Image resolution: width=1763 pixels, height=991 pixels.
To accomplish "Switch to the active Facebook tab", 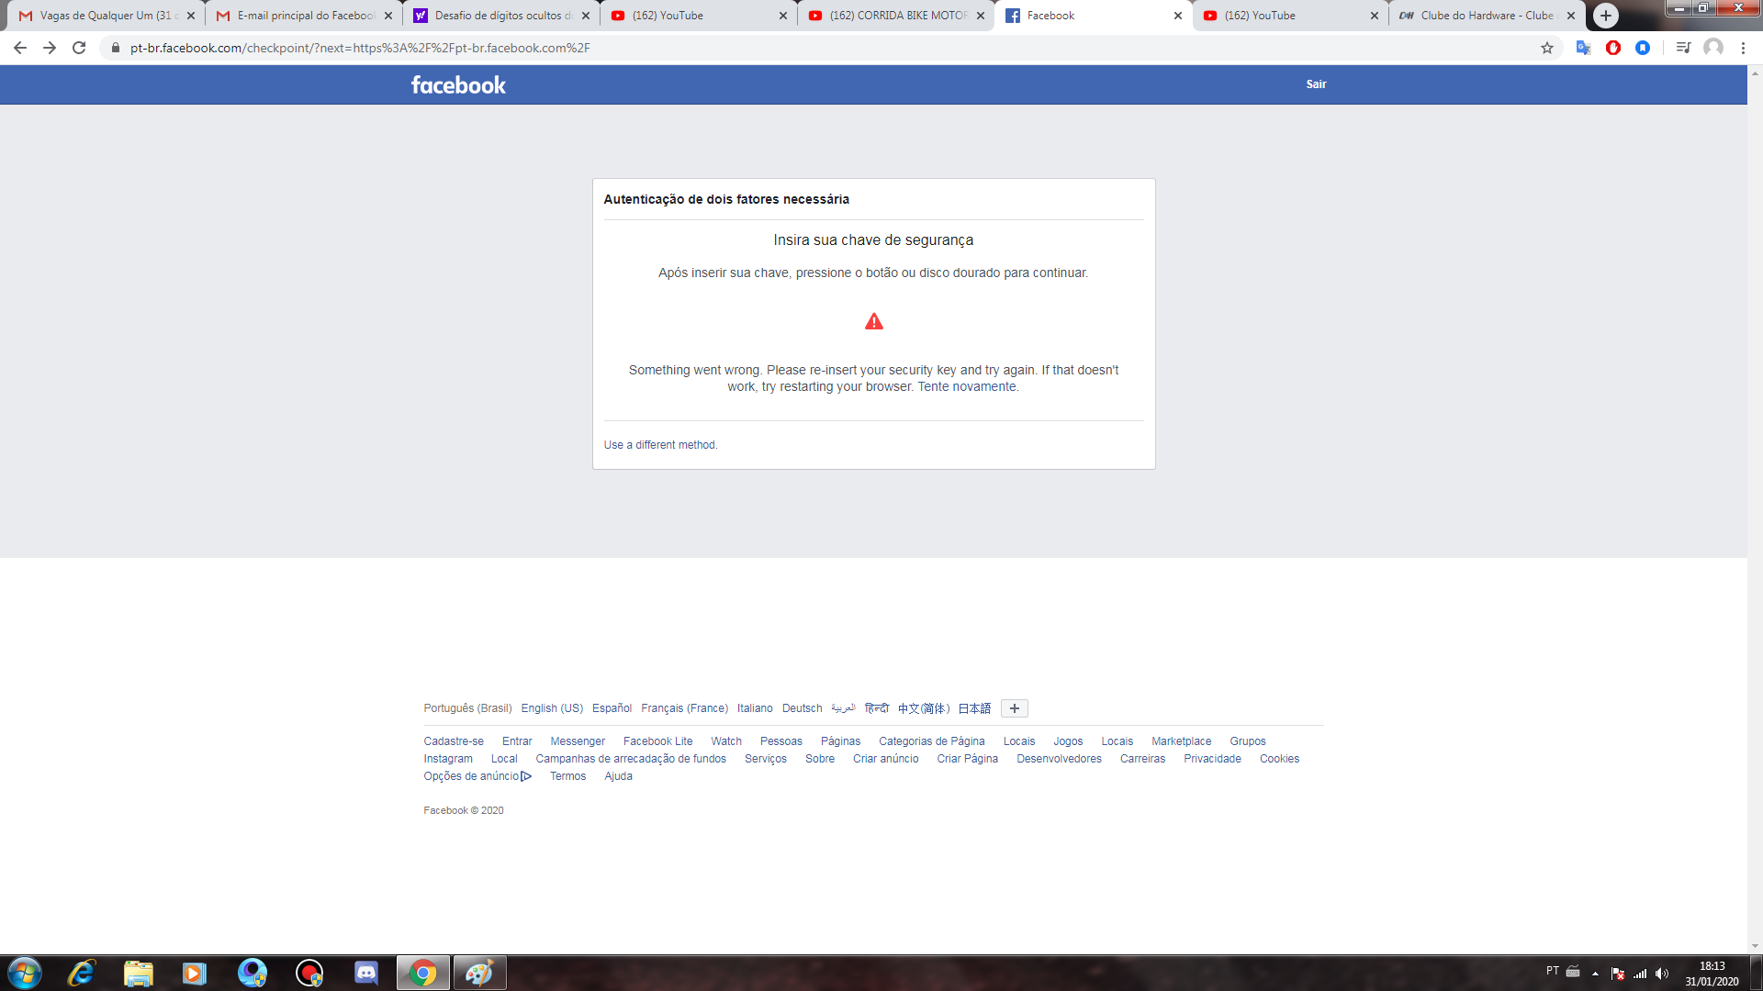I will (1094, 16).
